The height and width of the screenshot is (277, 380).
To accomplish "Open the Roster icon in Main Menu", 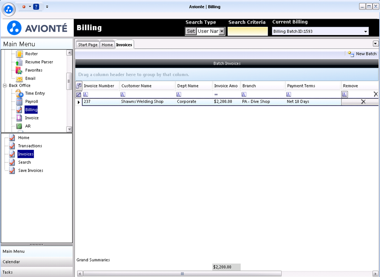I will [x=19, y=54].
